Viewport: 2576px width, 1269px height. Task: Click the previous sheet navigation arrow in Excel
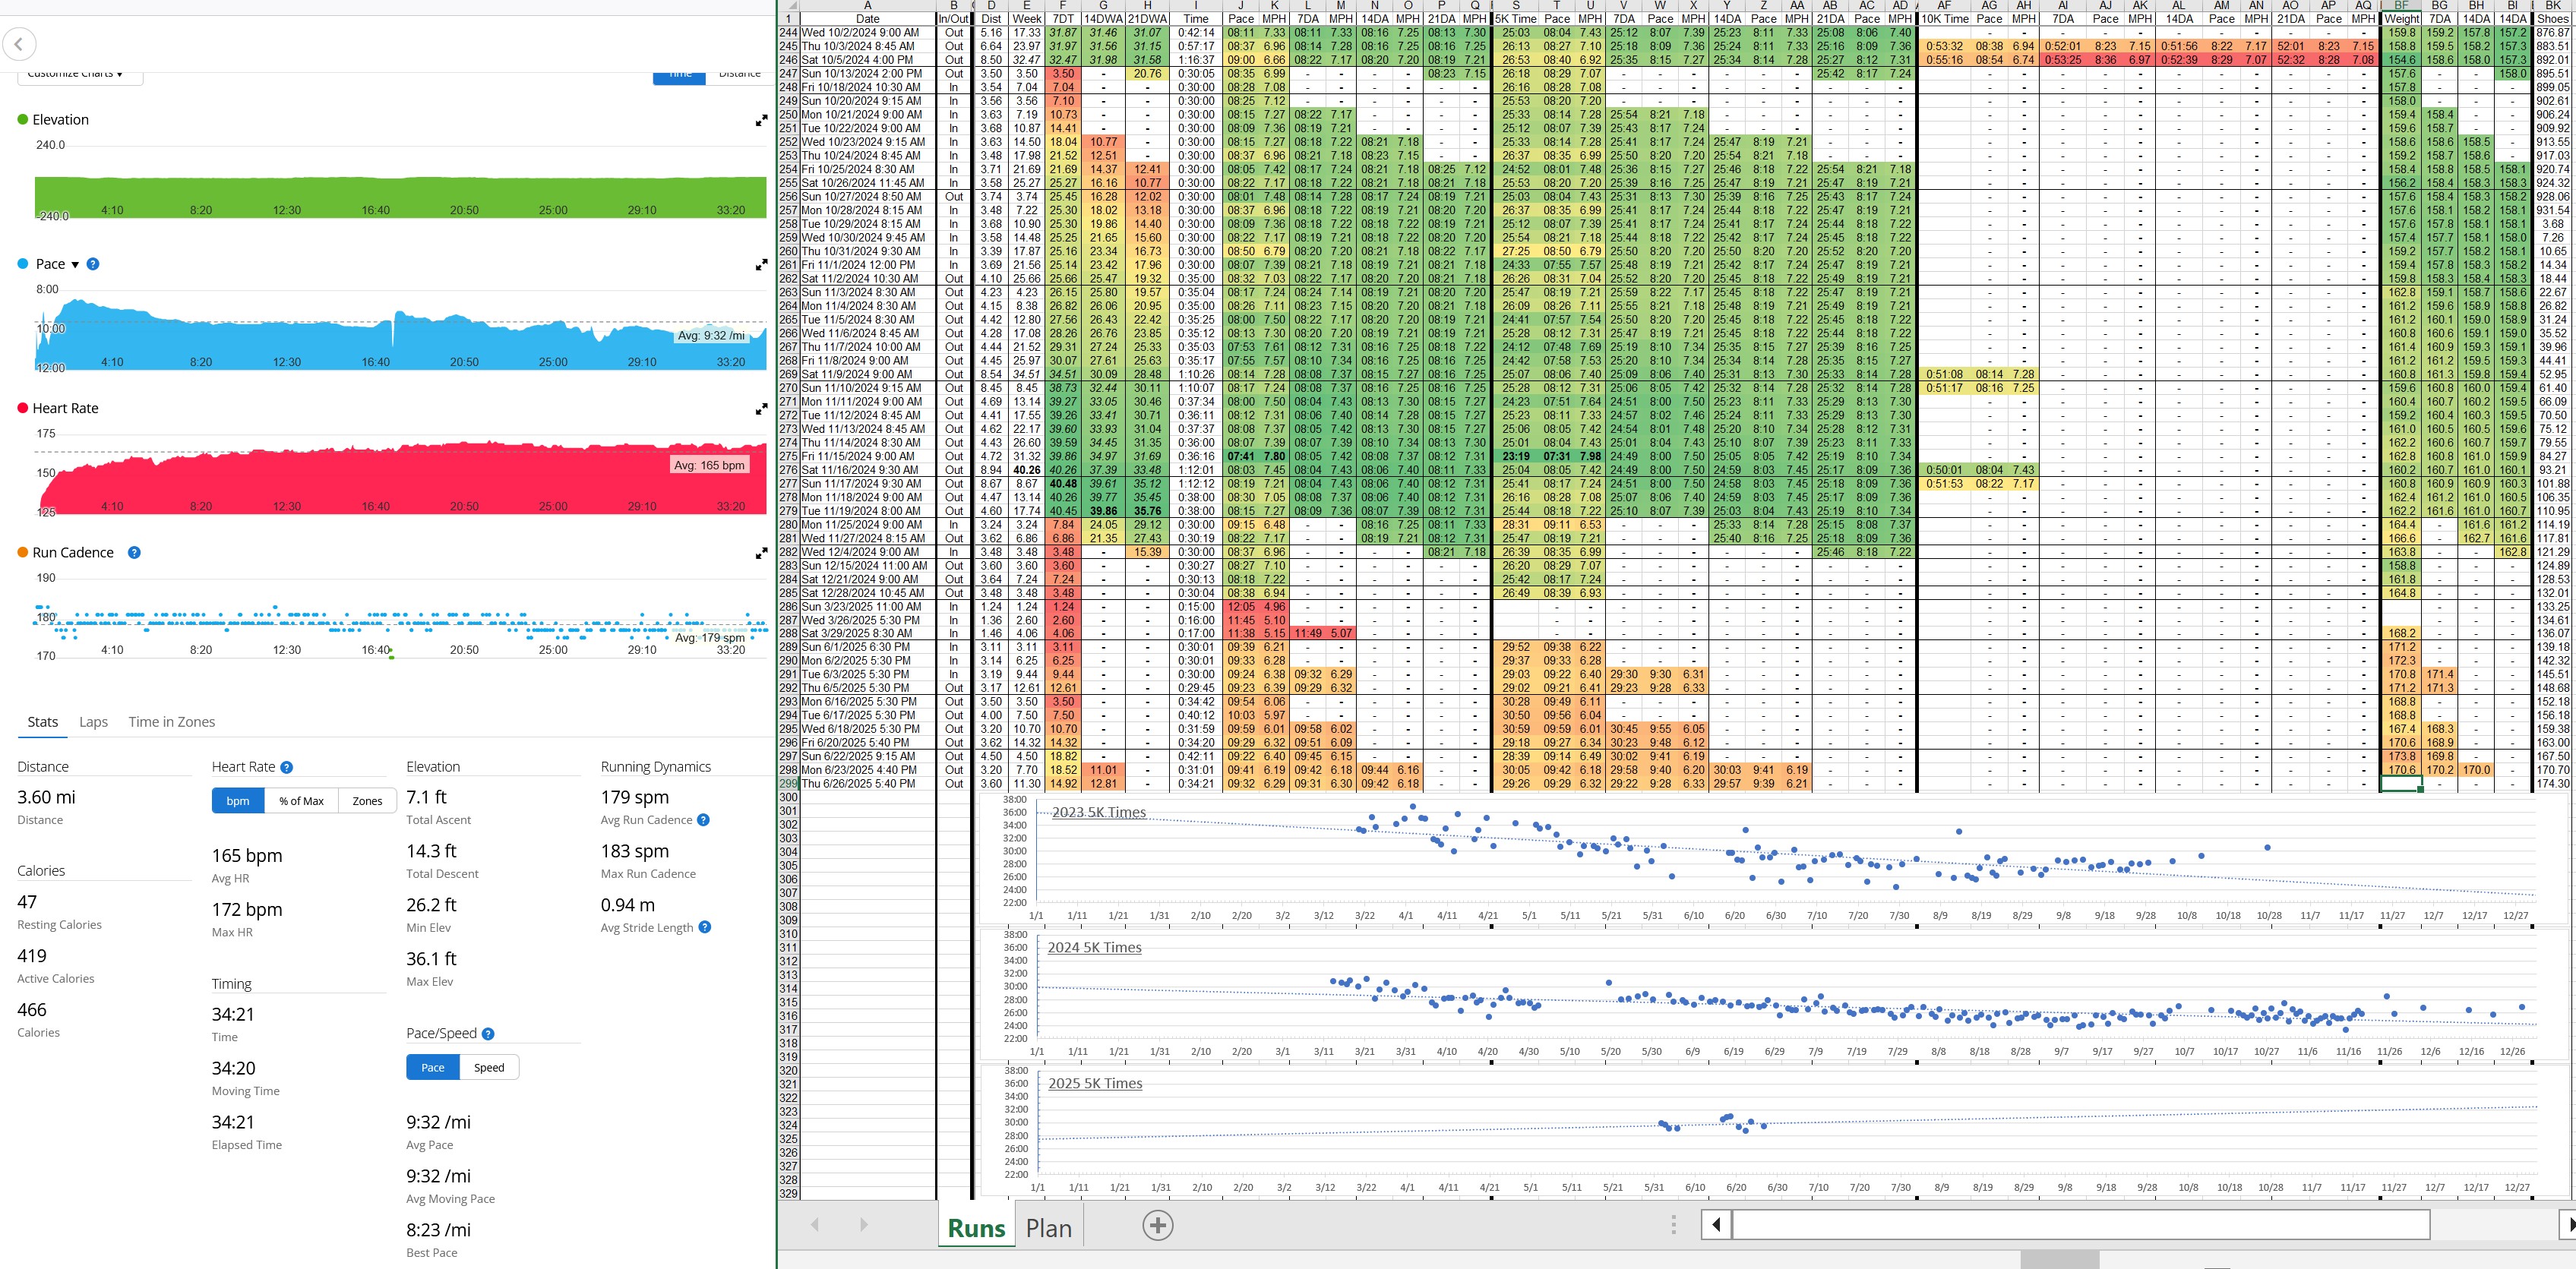(814, 1225)
